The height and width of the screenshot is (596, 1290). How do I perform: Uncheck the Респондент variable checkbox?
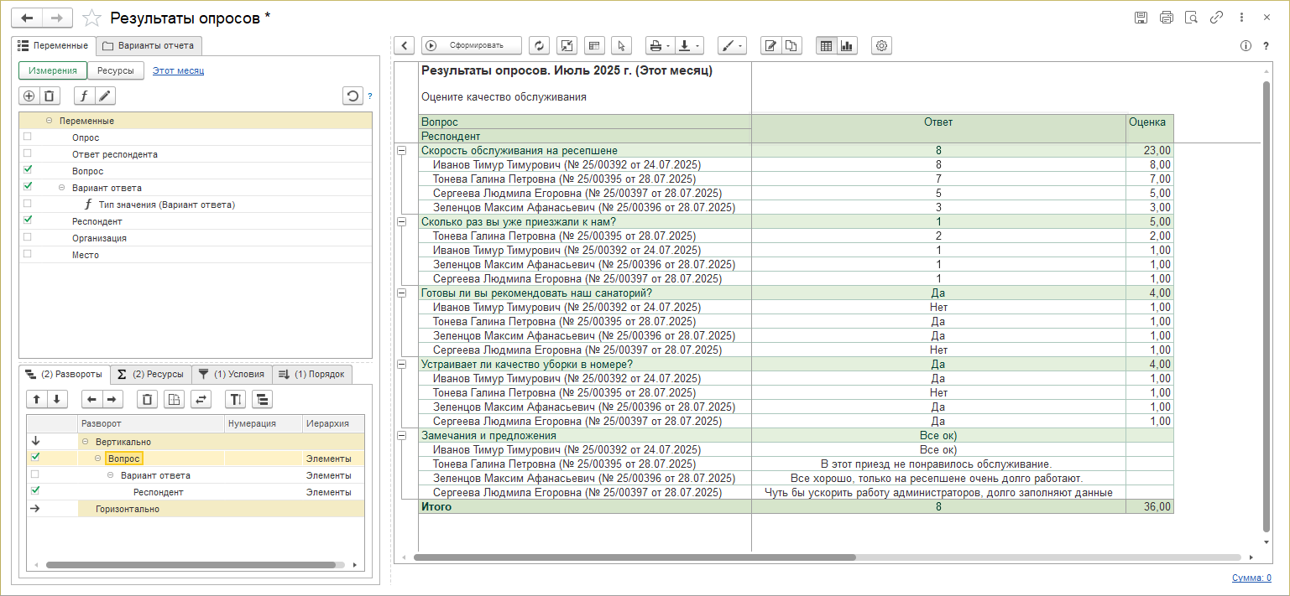28,220
